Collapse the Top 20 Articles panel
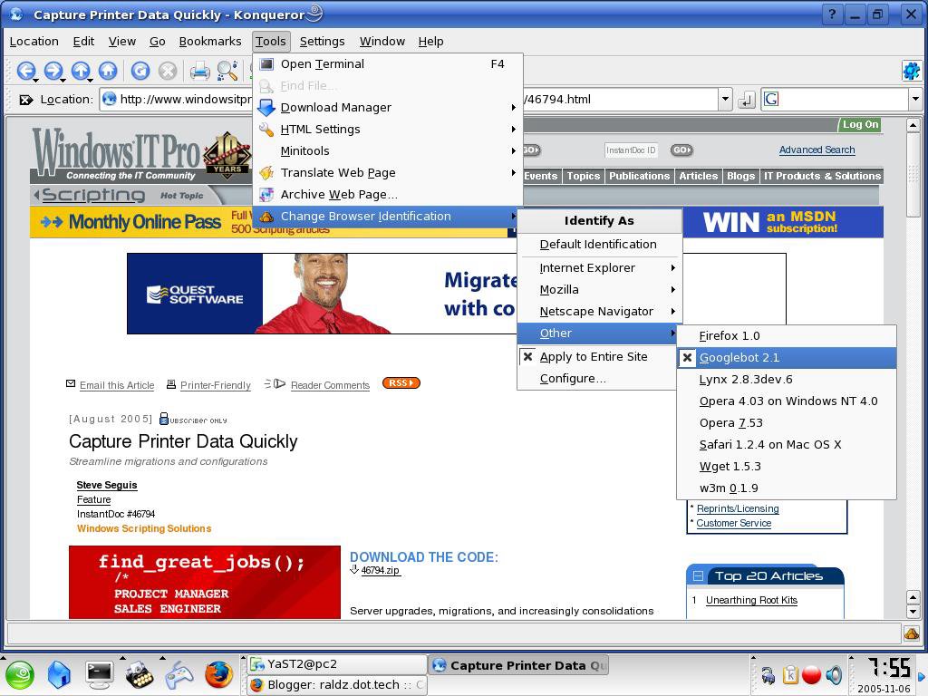The image size is (928, 696). point(699,575)
